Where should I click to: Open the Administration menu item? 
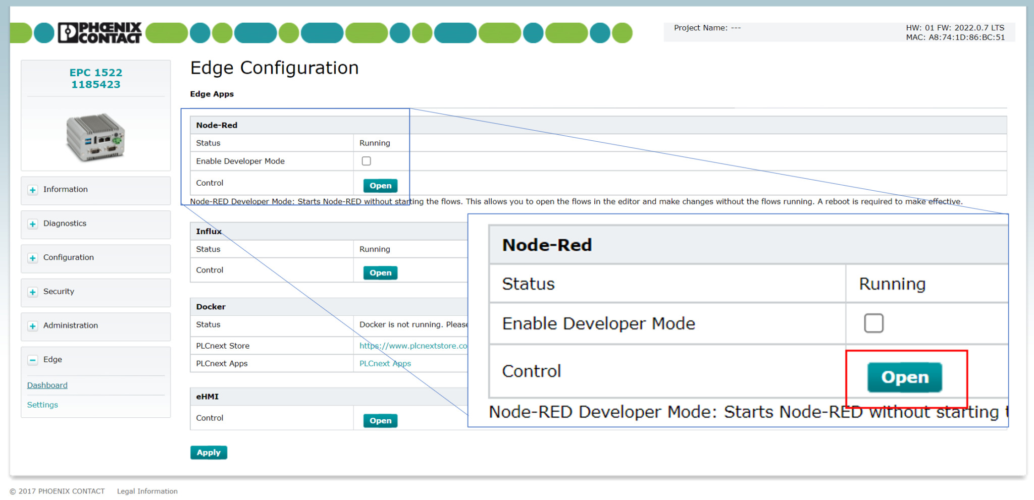(71, 325)
